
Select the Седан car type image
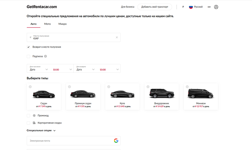pos(44,94)
